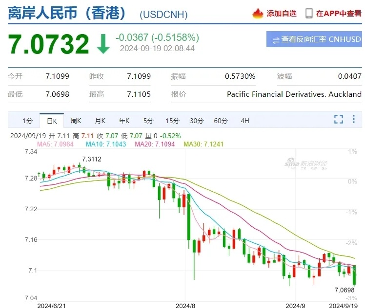Viewport: 365px width, 308px height.
Task: Click the swap arrows icon beside 查看反向汇率
Action: pyautogui.click(x=276, y=39)
